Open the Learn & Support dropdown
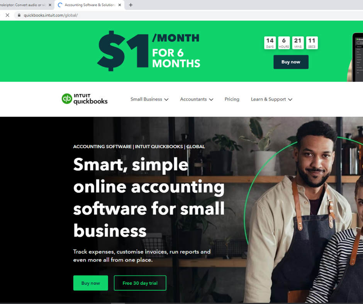The height and width of the screenshot is (304, 363). pos(271,99)
